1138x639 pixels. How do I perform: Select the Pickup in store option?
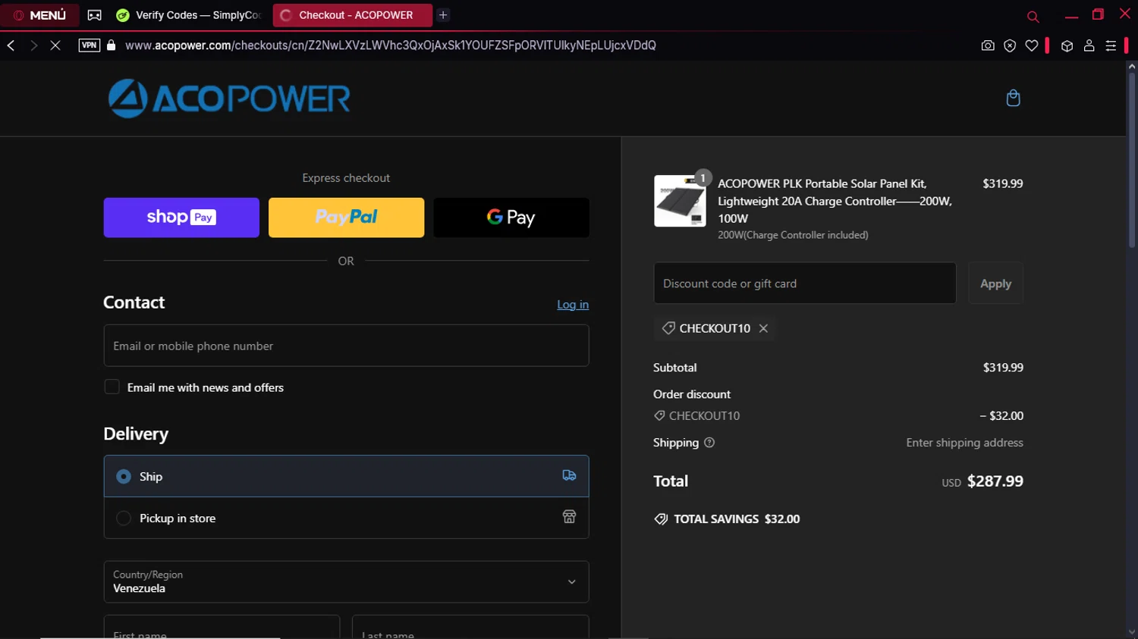coord(346,518)
